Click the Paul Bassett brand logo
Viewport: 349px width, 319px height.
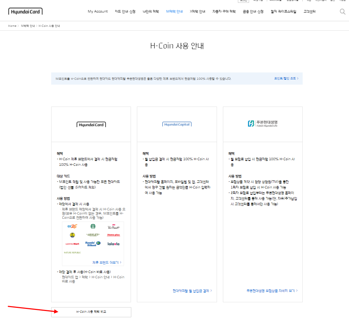(114, 227)
